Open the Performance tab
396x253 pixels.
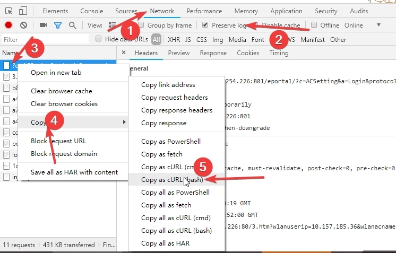[x=204, y=11]
